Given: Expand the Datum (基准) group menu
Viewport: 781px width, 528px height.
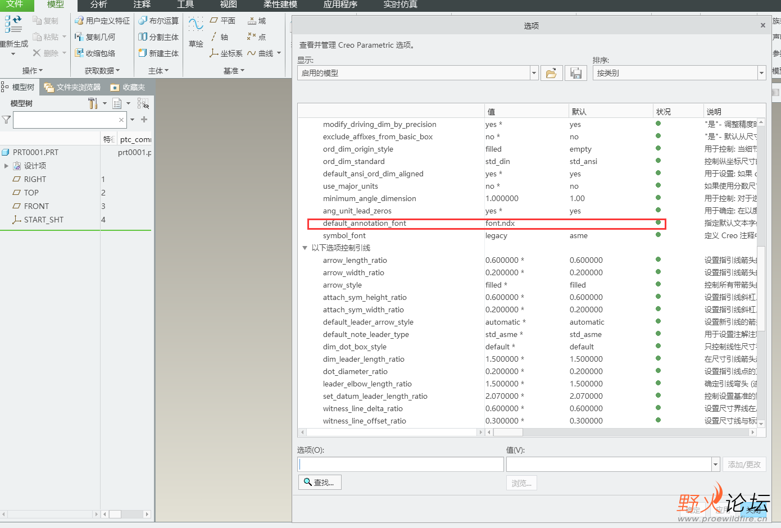Looking at the screenshot, I should [x=234, y=71].
